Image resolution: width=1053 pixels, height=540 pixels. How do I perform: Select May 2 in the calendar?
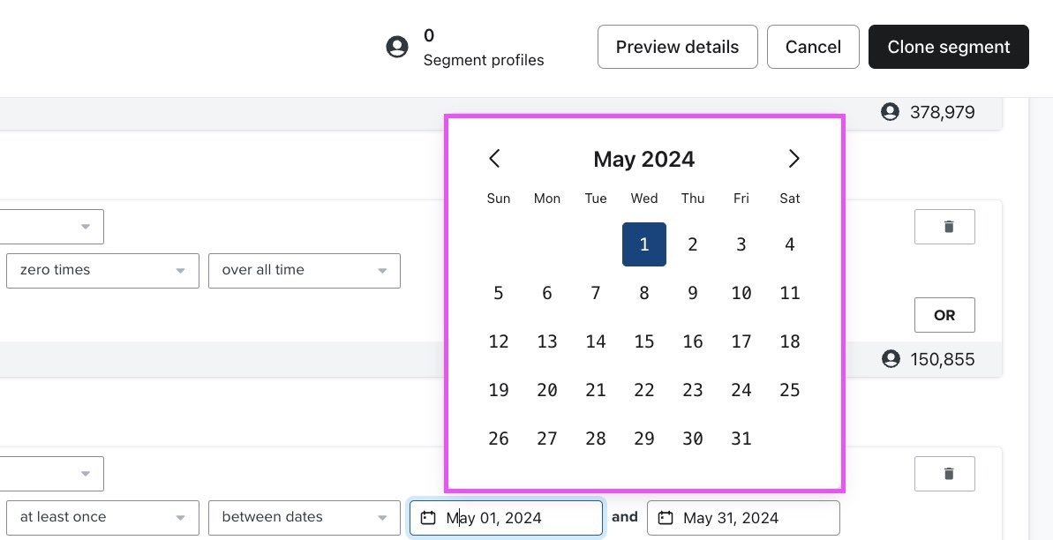[x=692, y=244]
